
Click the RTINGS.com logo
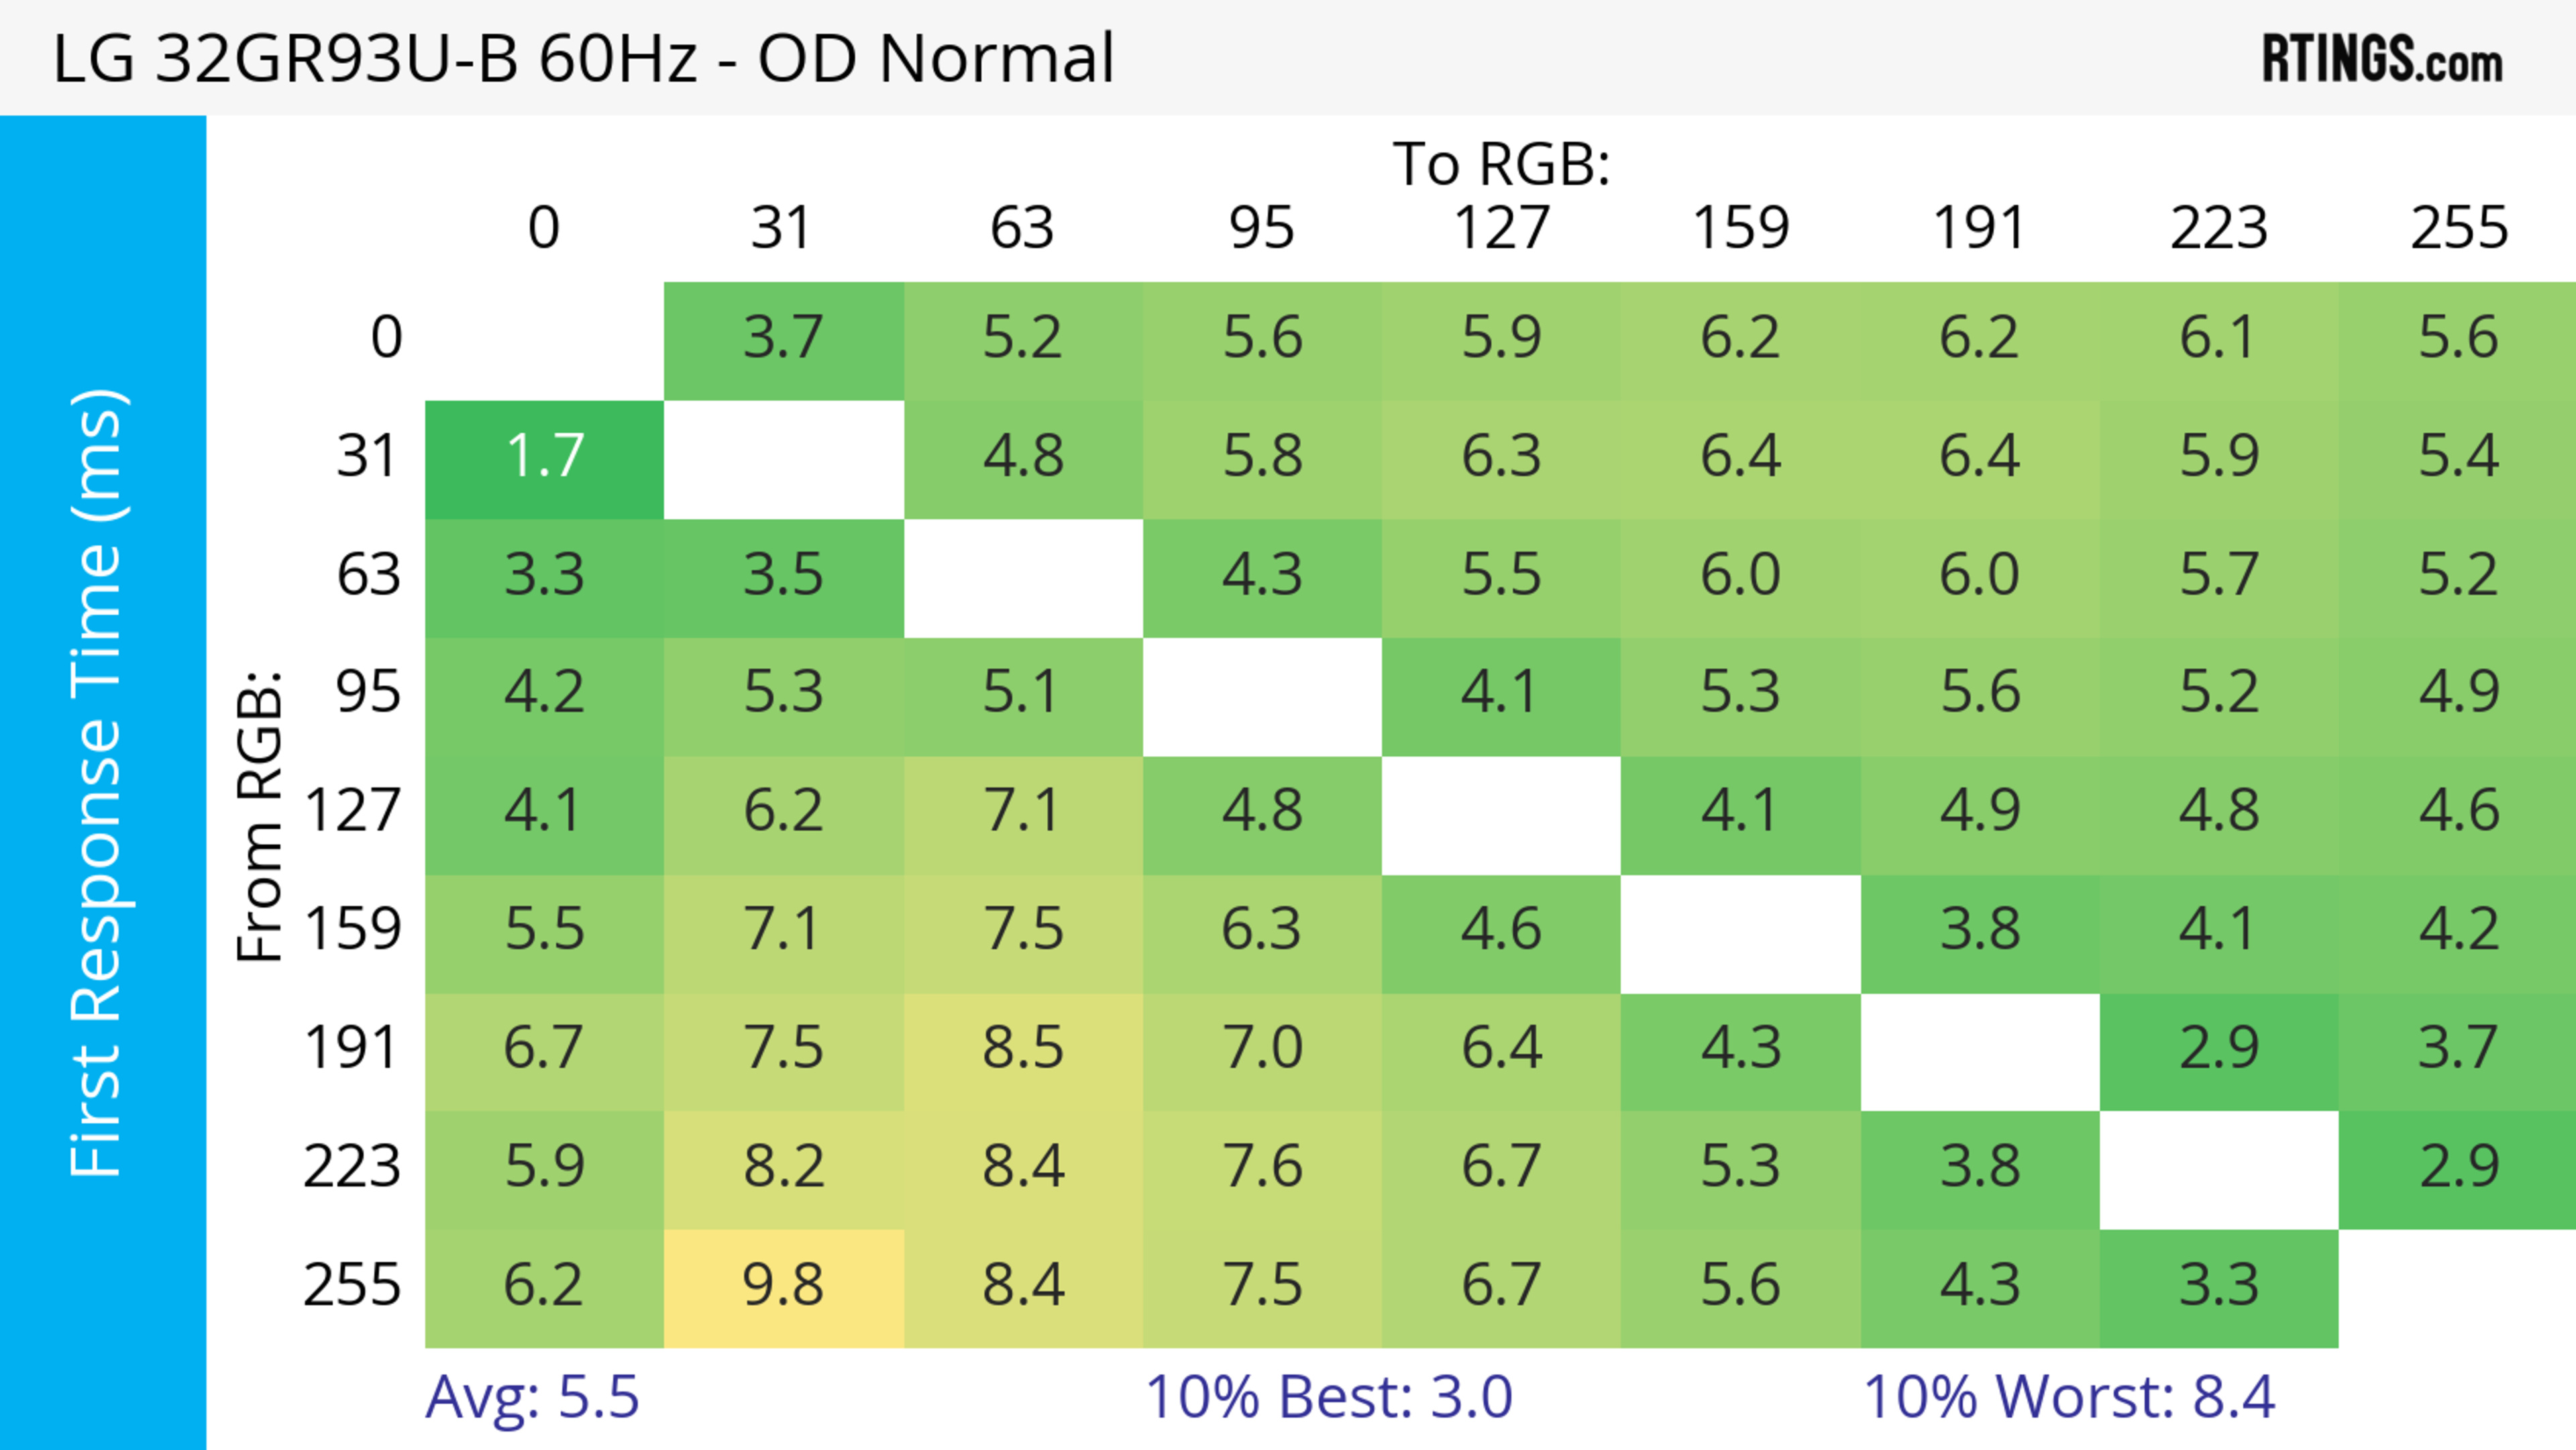(2381, 59)
